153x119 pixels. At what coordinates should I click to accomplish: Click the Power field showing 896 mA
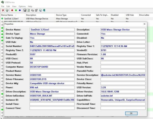tap(52, 87)
